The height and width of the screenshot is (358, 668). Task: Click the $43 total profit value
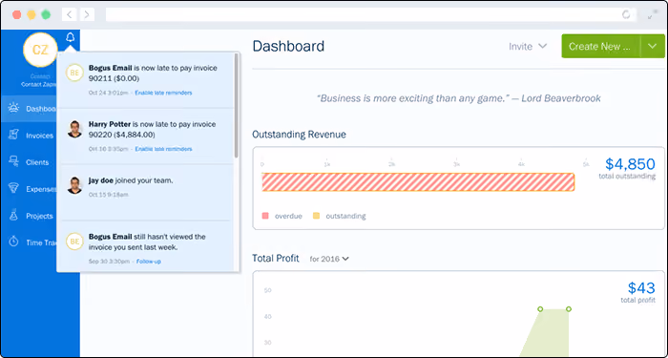[x=641, y=288]
